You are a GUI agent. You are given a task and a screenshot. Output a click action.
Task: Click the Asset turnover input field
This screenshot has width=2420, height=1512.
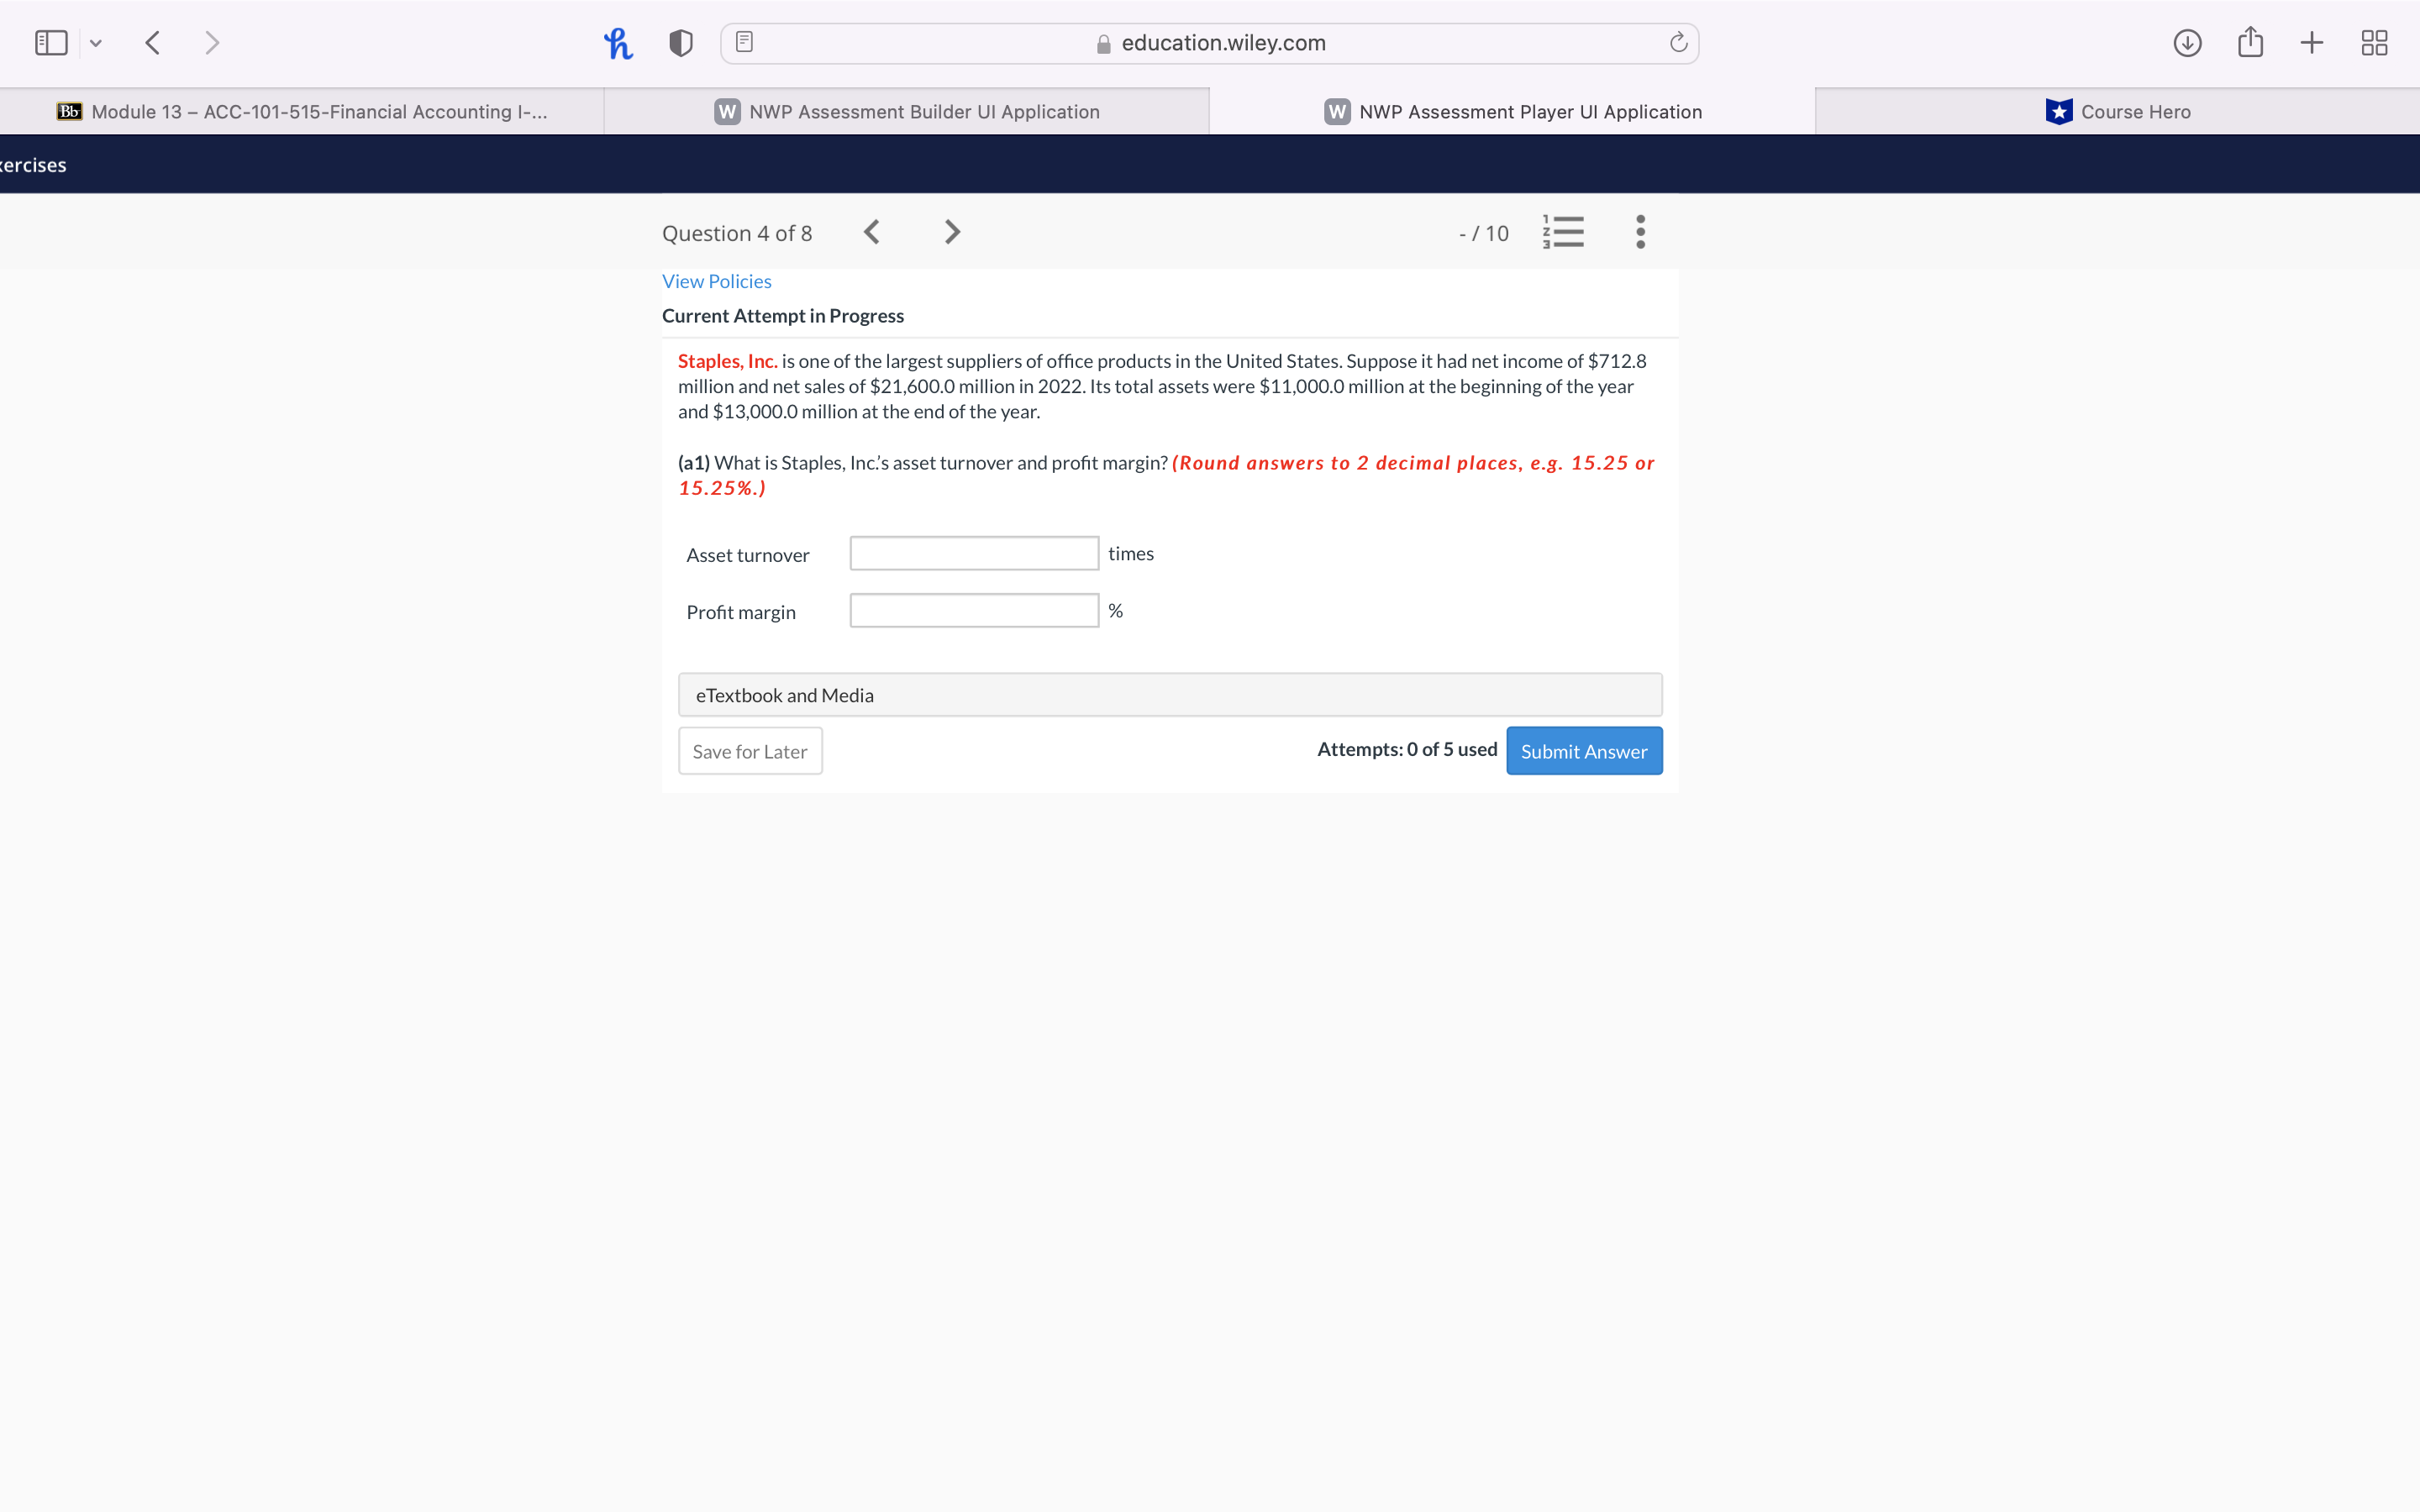point(974,554)
